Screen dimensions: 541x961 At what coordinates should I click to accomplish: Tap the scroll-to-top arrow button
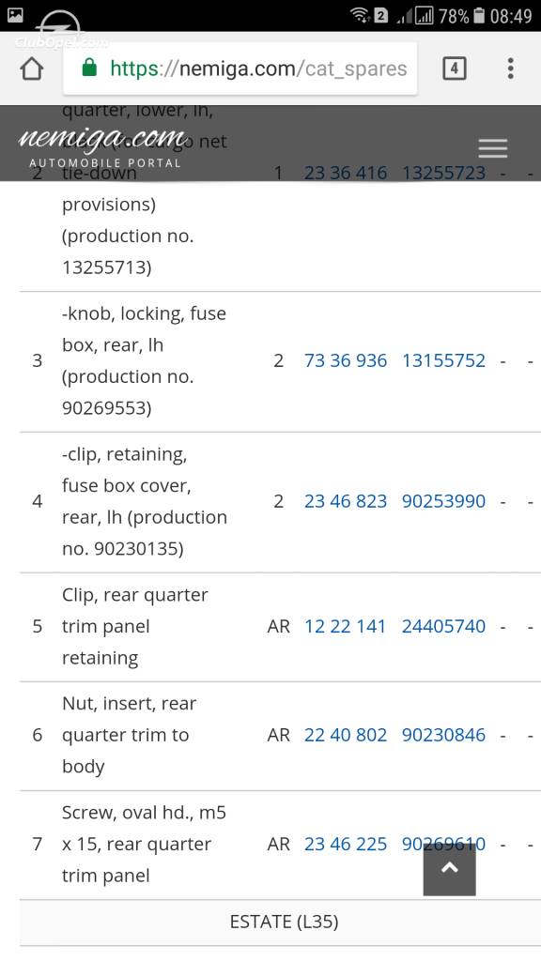tap(450, 868)
